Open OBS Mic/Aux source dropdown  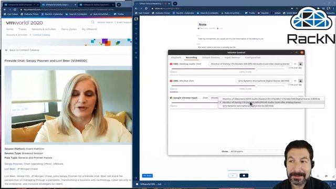point(264,81)
